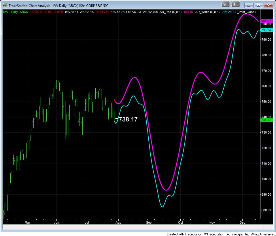The width and height of the screenshot is (276, 236).
Task: Click the high value 'Hi=743.78'
Action: (x=118, y=12)
